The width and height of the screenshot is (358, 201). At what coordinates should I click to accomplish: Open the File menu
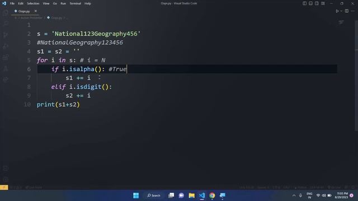point(12,3)
